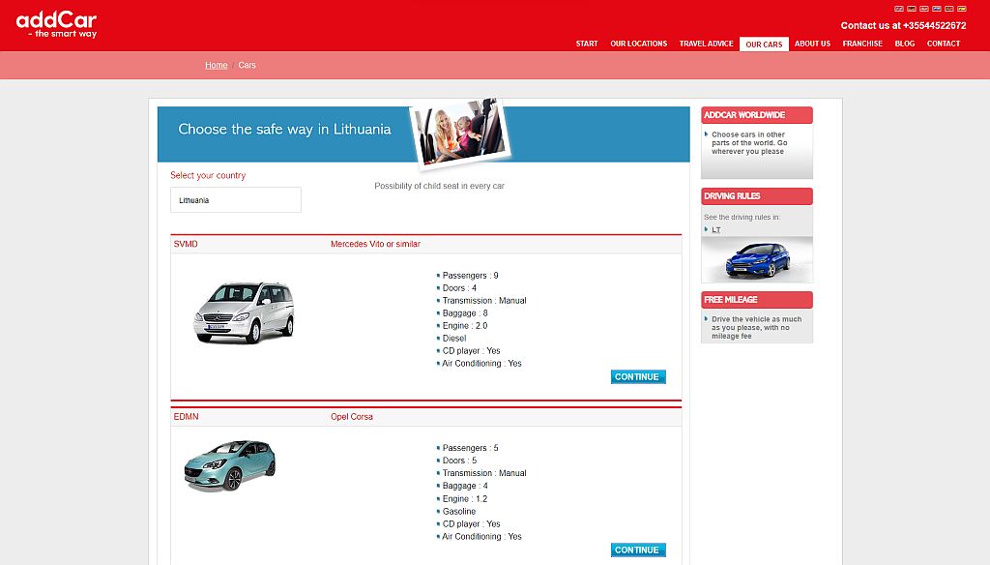Click the blue flag language icon
Viewport: 990px width, 565px height.
pos(936,8)
